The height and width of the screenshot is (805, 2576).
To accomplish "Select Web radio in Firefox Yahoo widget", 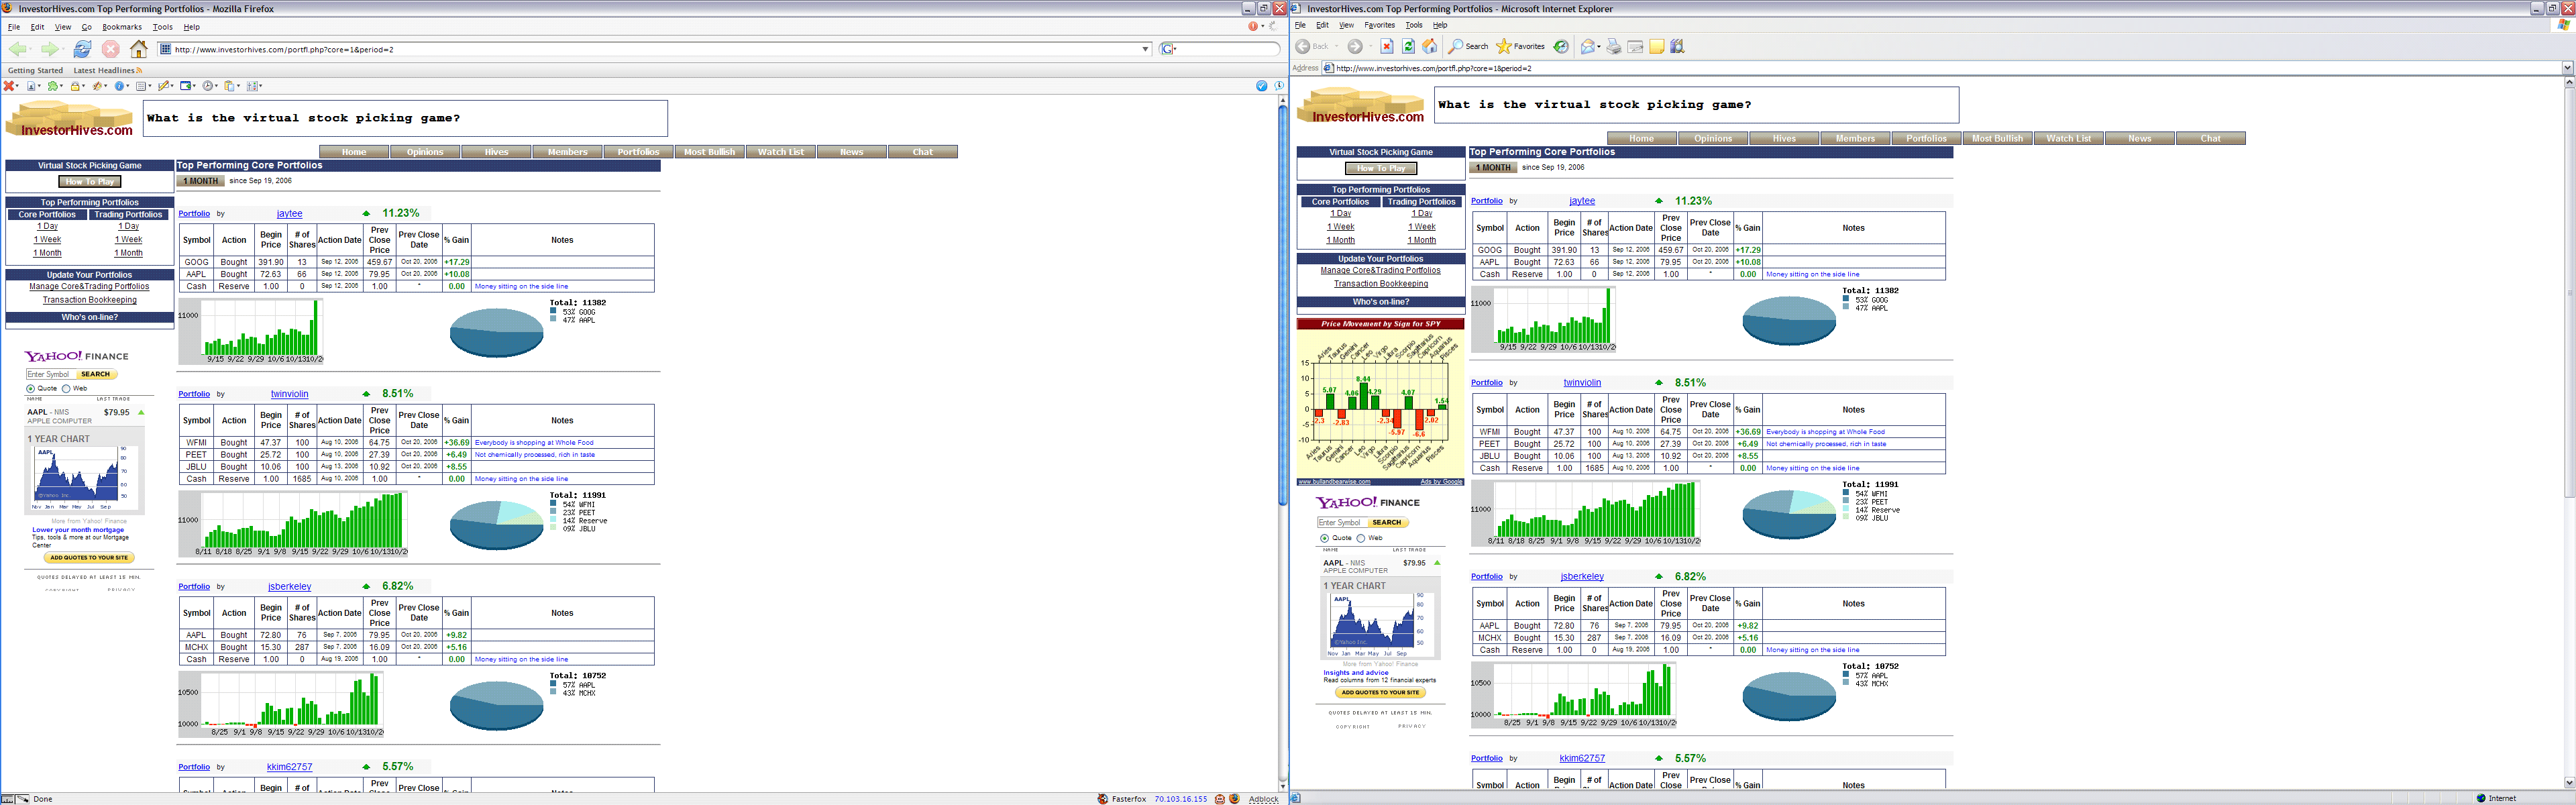I will (x=66, y=388).
